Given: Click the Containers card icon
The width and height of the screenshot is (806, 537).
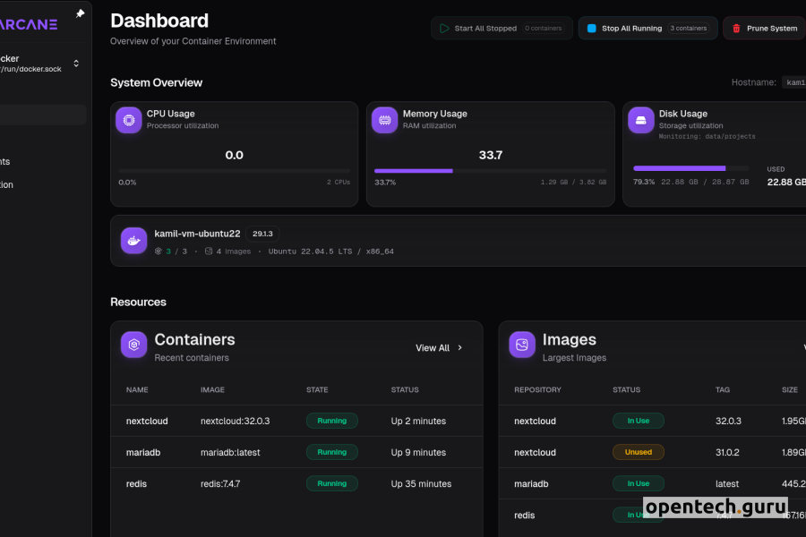Looking at the screenshot, I should 134,345.
